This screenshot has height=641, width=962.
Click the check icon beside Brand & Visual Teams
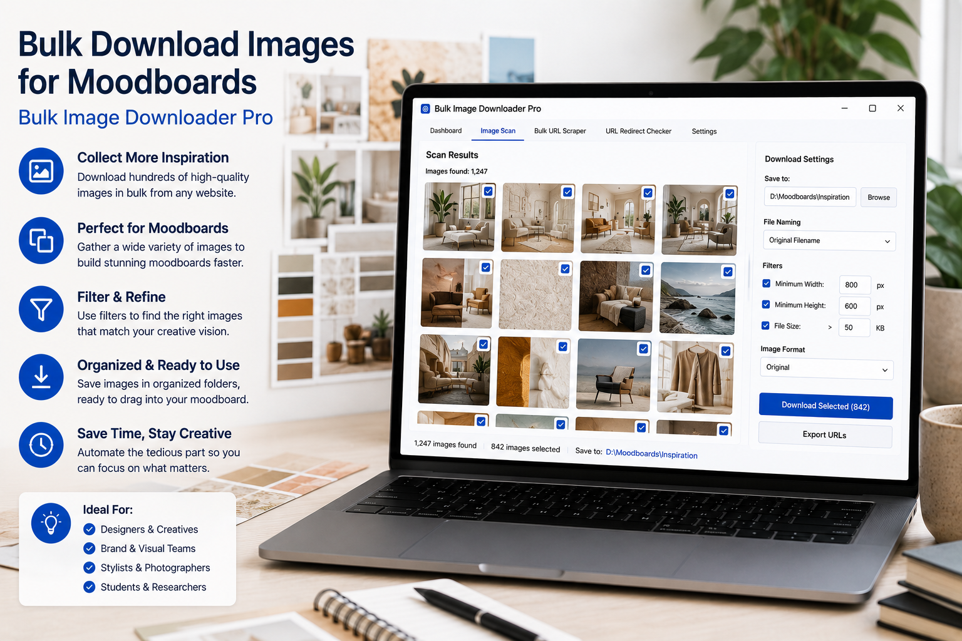click(90, 548)
